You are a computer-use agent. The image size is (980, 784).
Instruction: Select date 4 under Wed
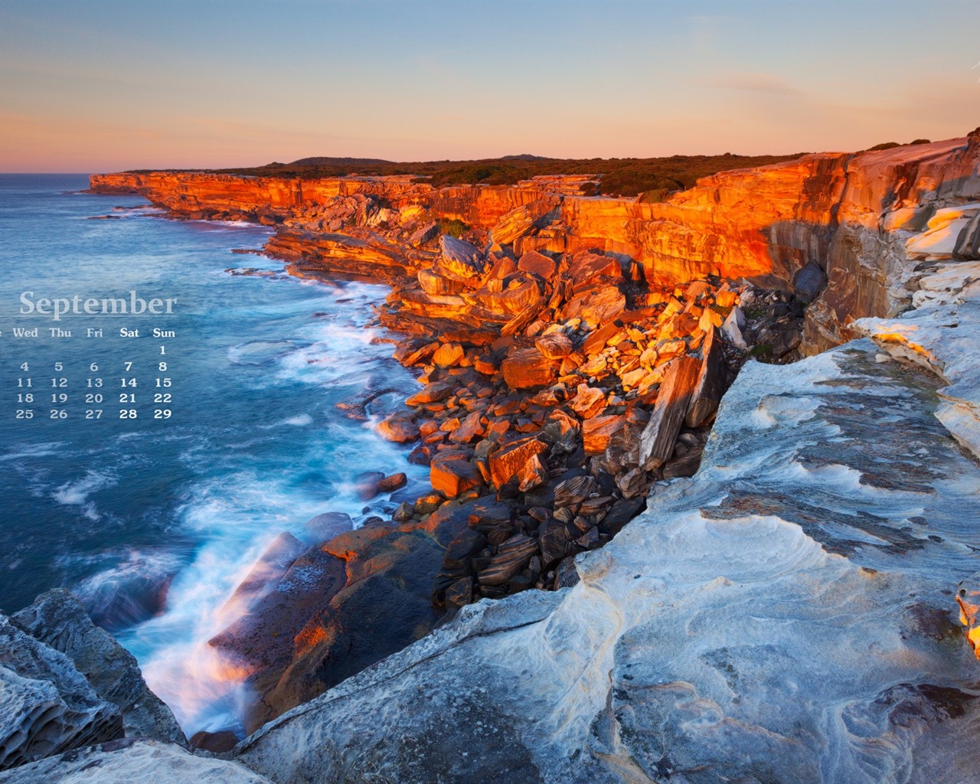[x=24, y=367]
